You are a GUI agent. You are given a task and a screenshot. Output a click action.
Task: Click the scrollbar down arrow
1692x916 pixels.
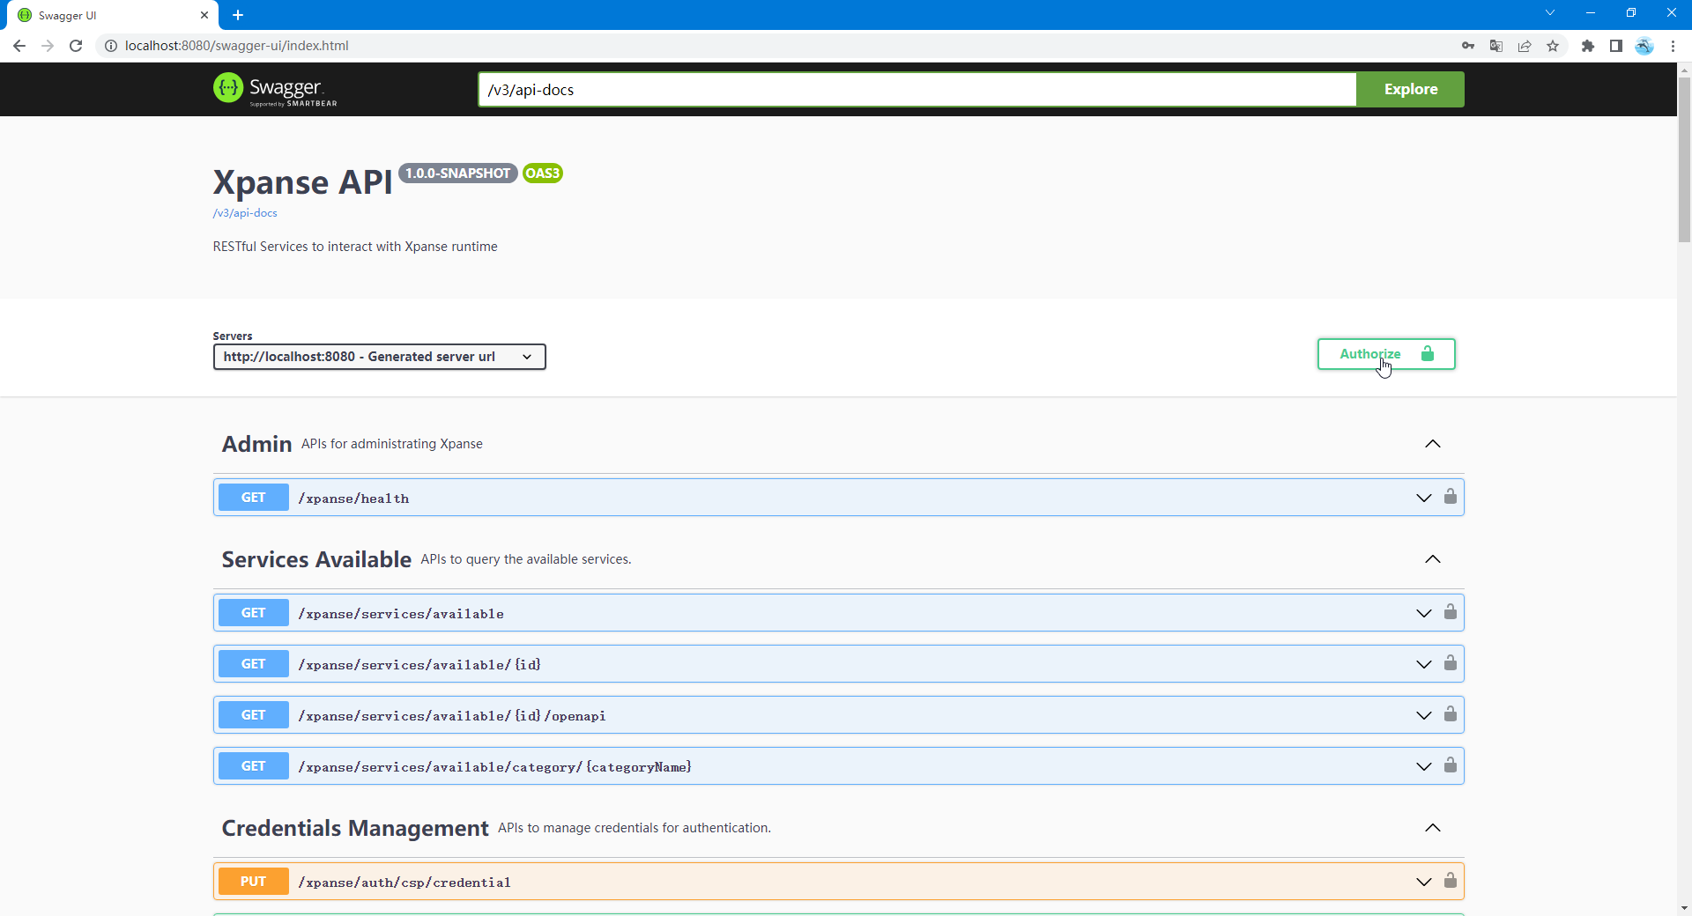[1684, 908]
